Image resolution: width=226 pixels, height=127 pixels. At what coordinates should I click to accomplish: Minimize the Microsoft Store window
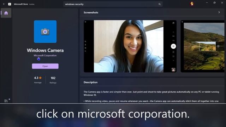tap(207, 3)
